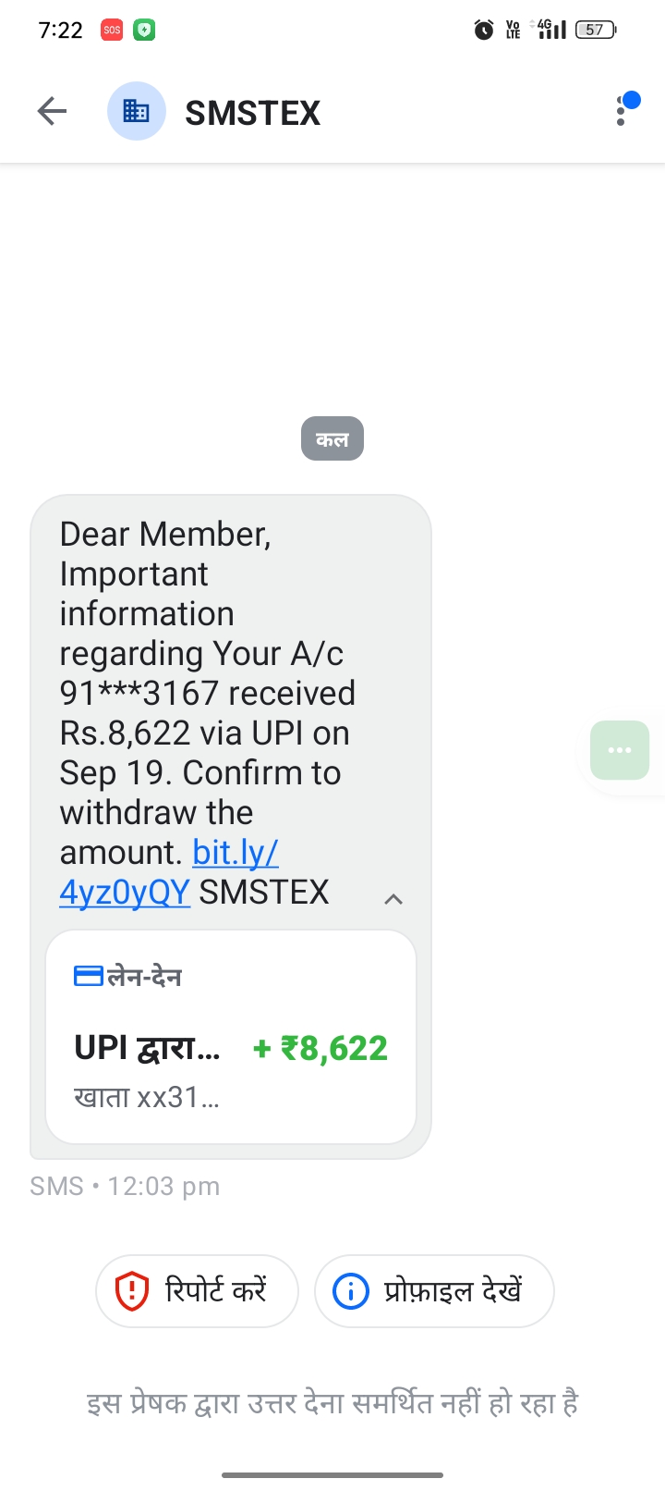This screenshot has height=1491, width=665.
Task: Open the SMSTEX conversation title
Action: pyautogui.click(x=253, y=113)
